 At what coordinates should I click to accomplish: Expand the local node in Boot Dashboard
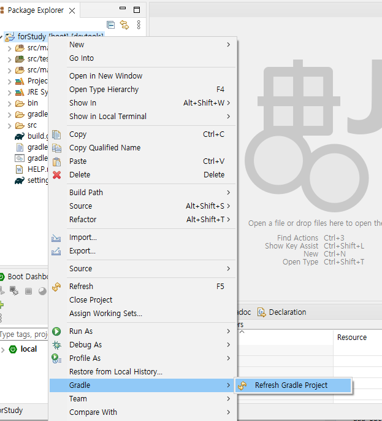click(2, 350)
